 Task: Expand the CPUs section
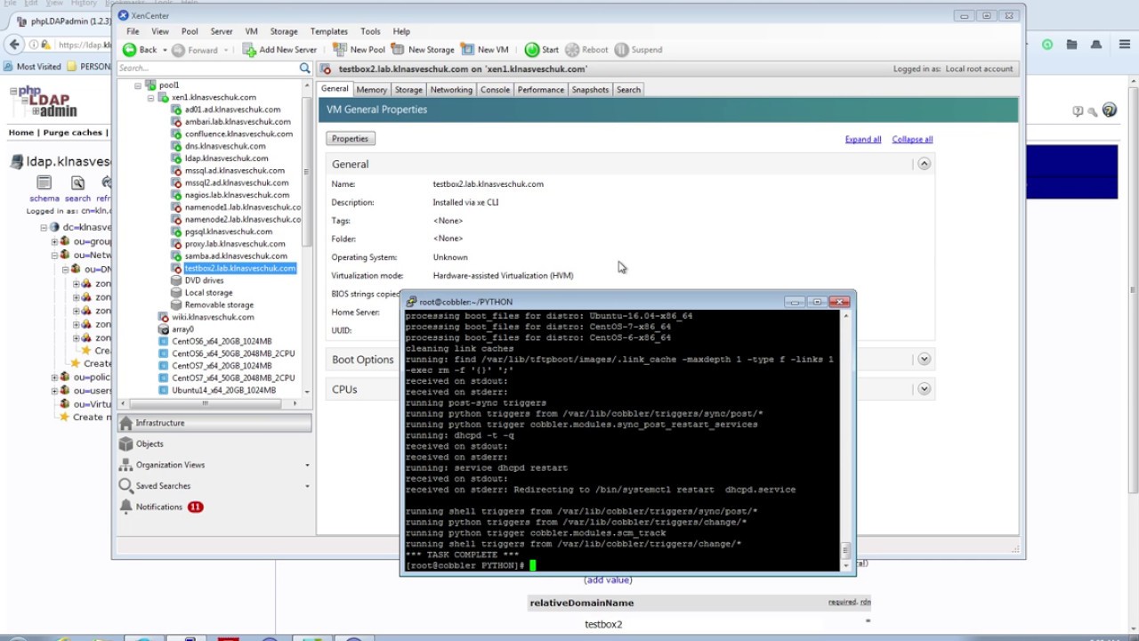tap(924, 389)
